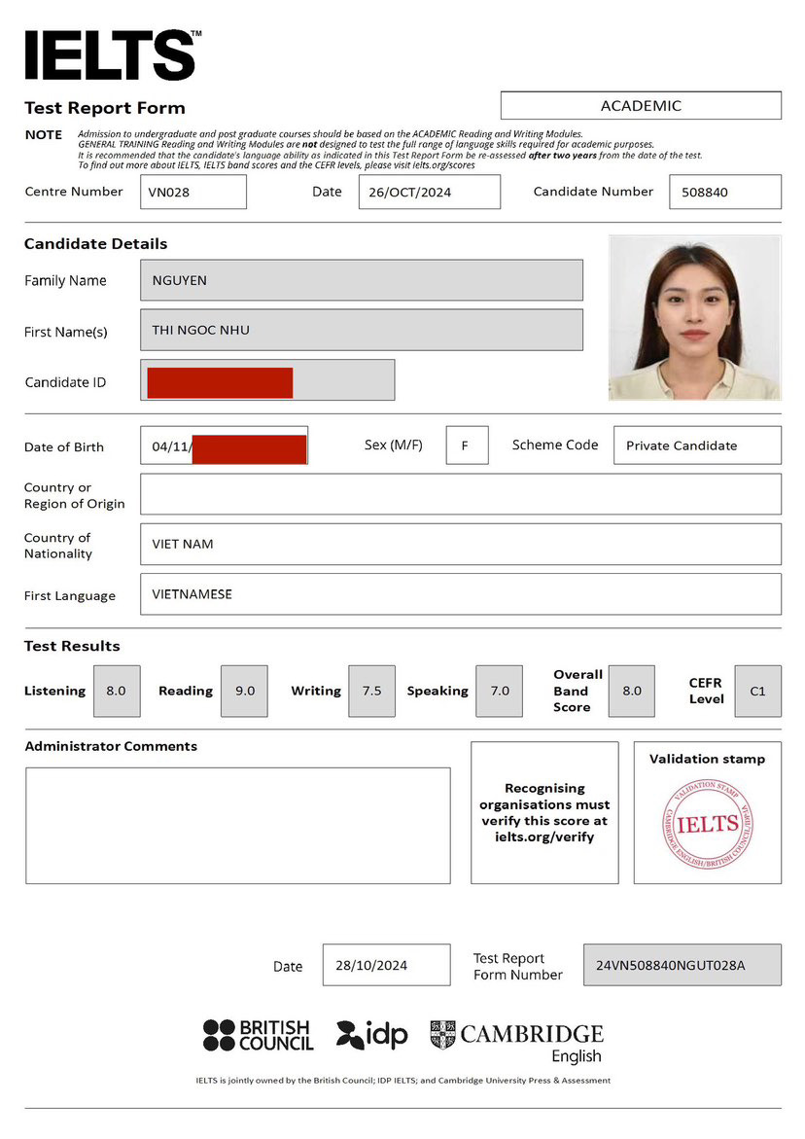Select the Centre Number field VN028
805x1139 pixels.
pos(193,192)
